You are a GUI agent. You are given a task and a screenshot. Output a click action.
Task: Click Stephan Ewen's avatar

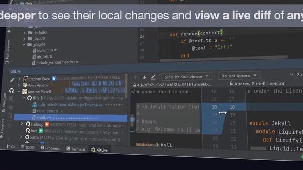pyautogui.click(x=26, y=79)
